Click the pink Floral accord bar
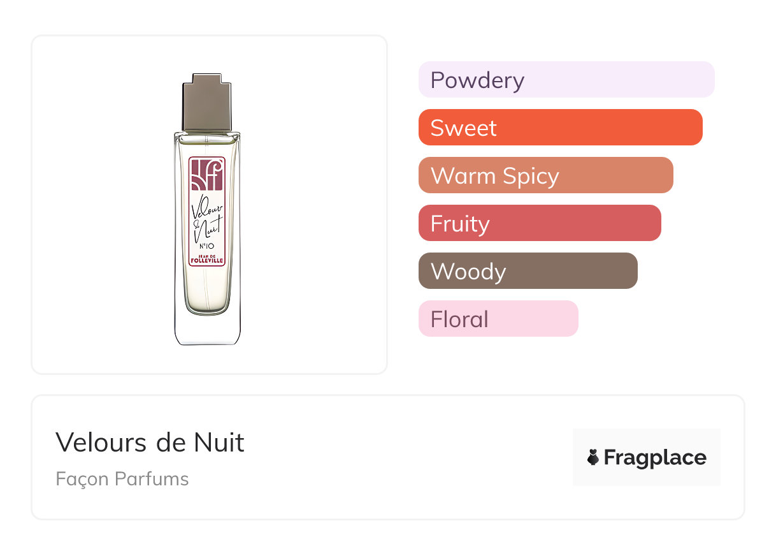Image resolution: width=776 pixels, height=551 pixels. [498, 319]
